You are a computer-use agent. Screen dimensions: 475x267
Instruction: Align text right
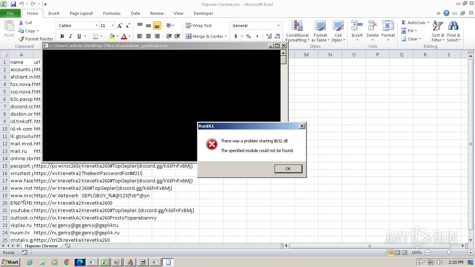click(157, 36)
